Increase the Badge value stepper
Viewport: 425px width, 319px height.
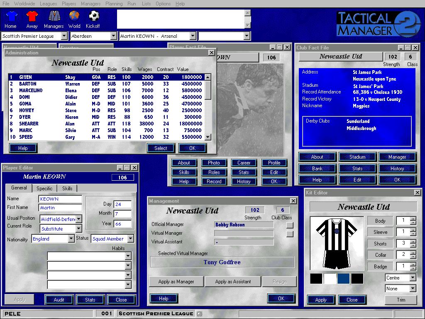413,265
